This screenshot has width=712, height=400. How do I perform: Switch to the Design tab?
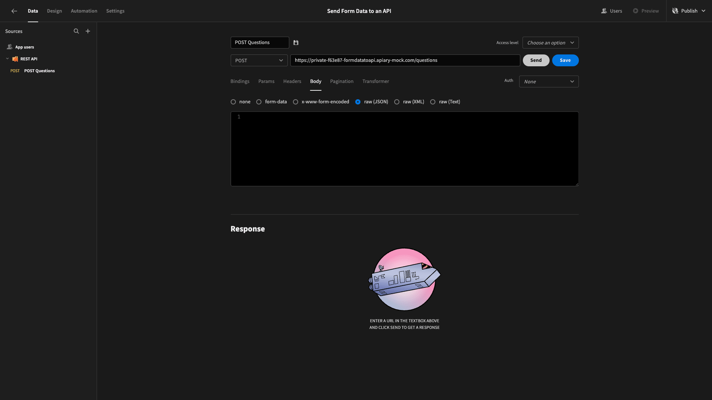55,11
